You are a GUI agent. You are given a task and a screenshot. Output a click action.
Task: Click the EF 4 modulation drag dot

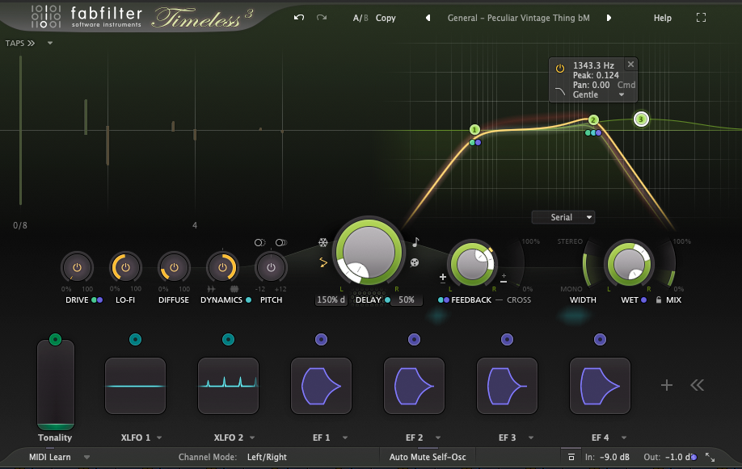[600, 339]
